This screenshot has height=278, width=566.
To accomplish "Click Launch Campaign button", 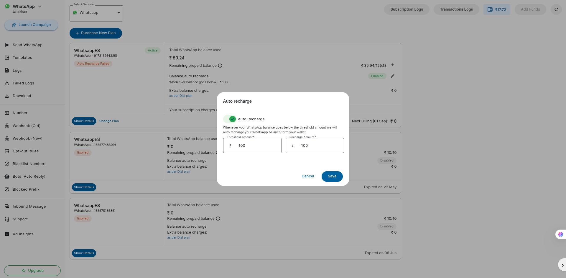I will point(31,25).
